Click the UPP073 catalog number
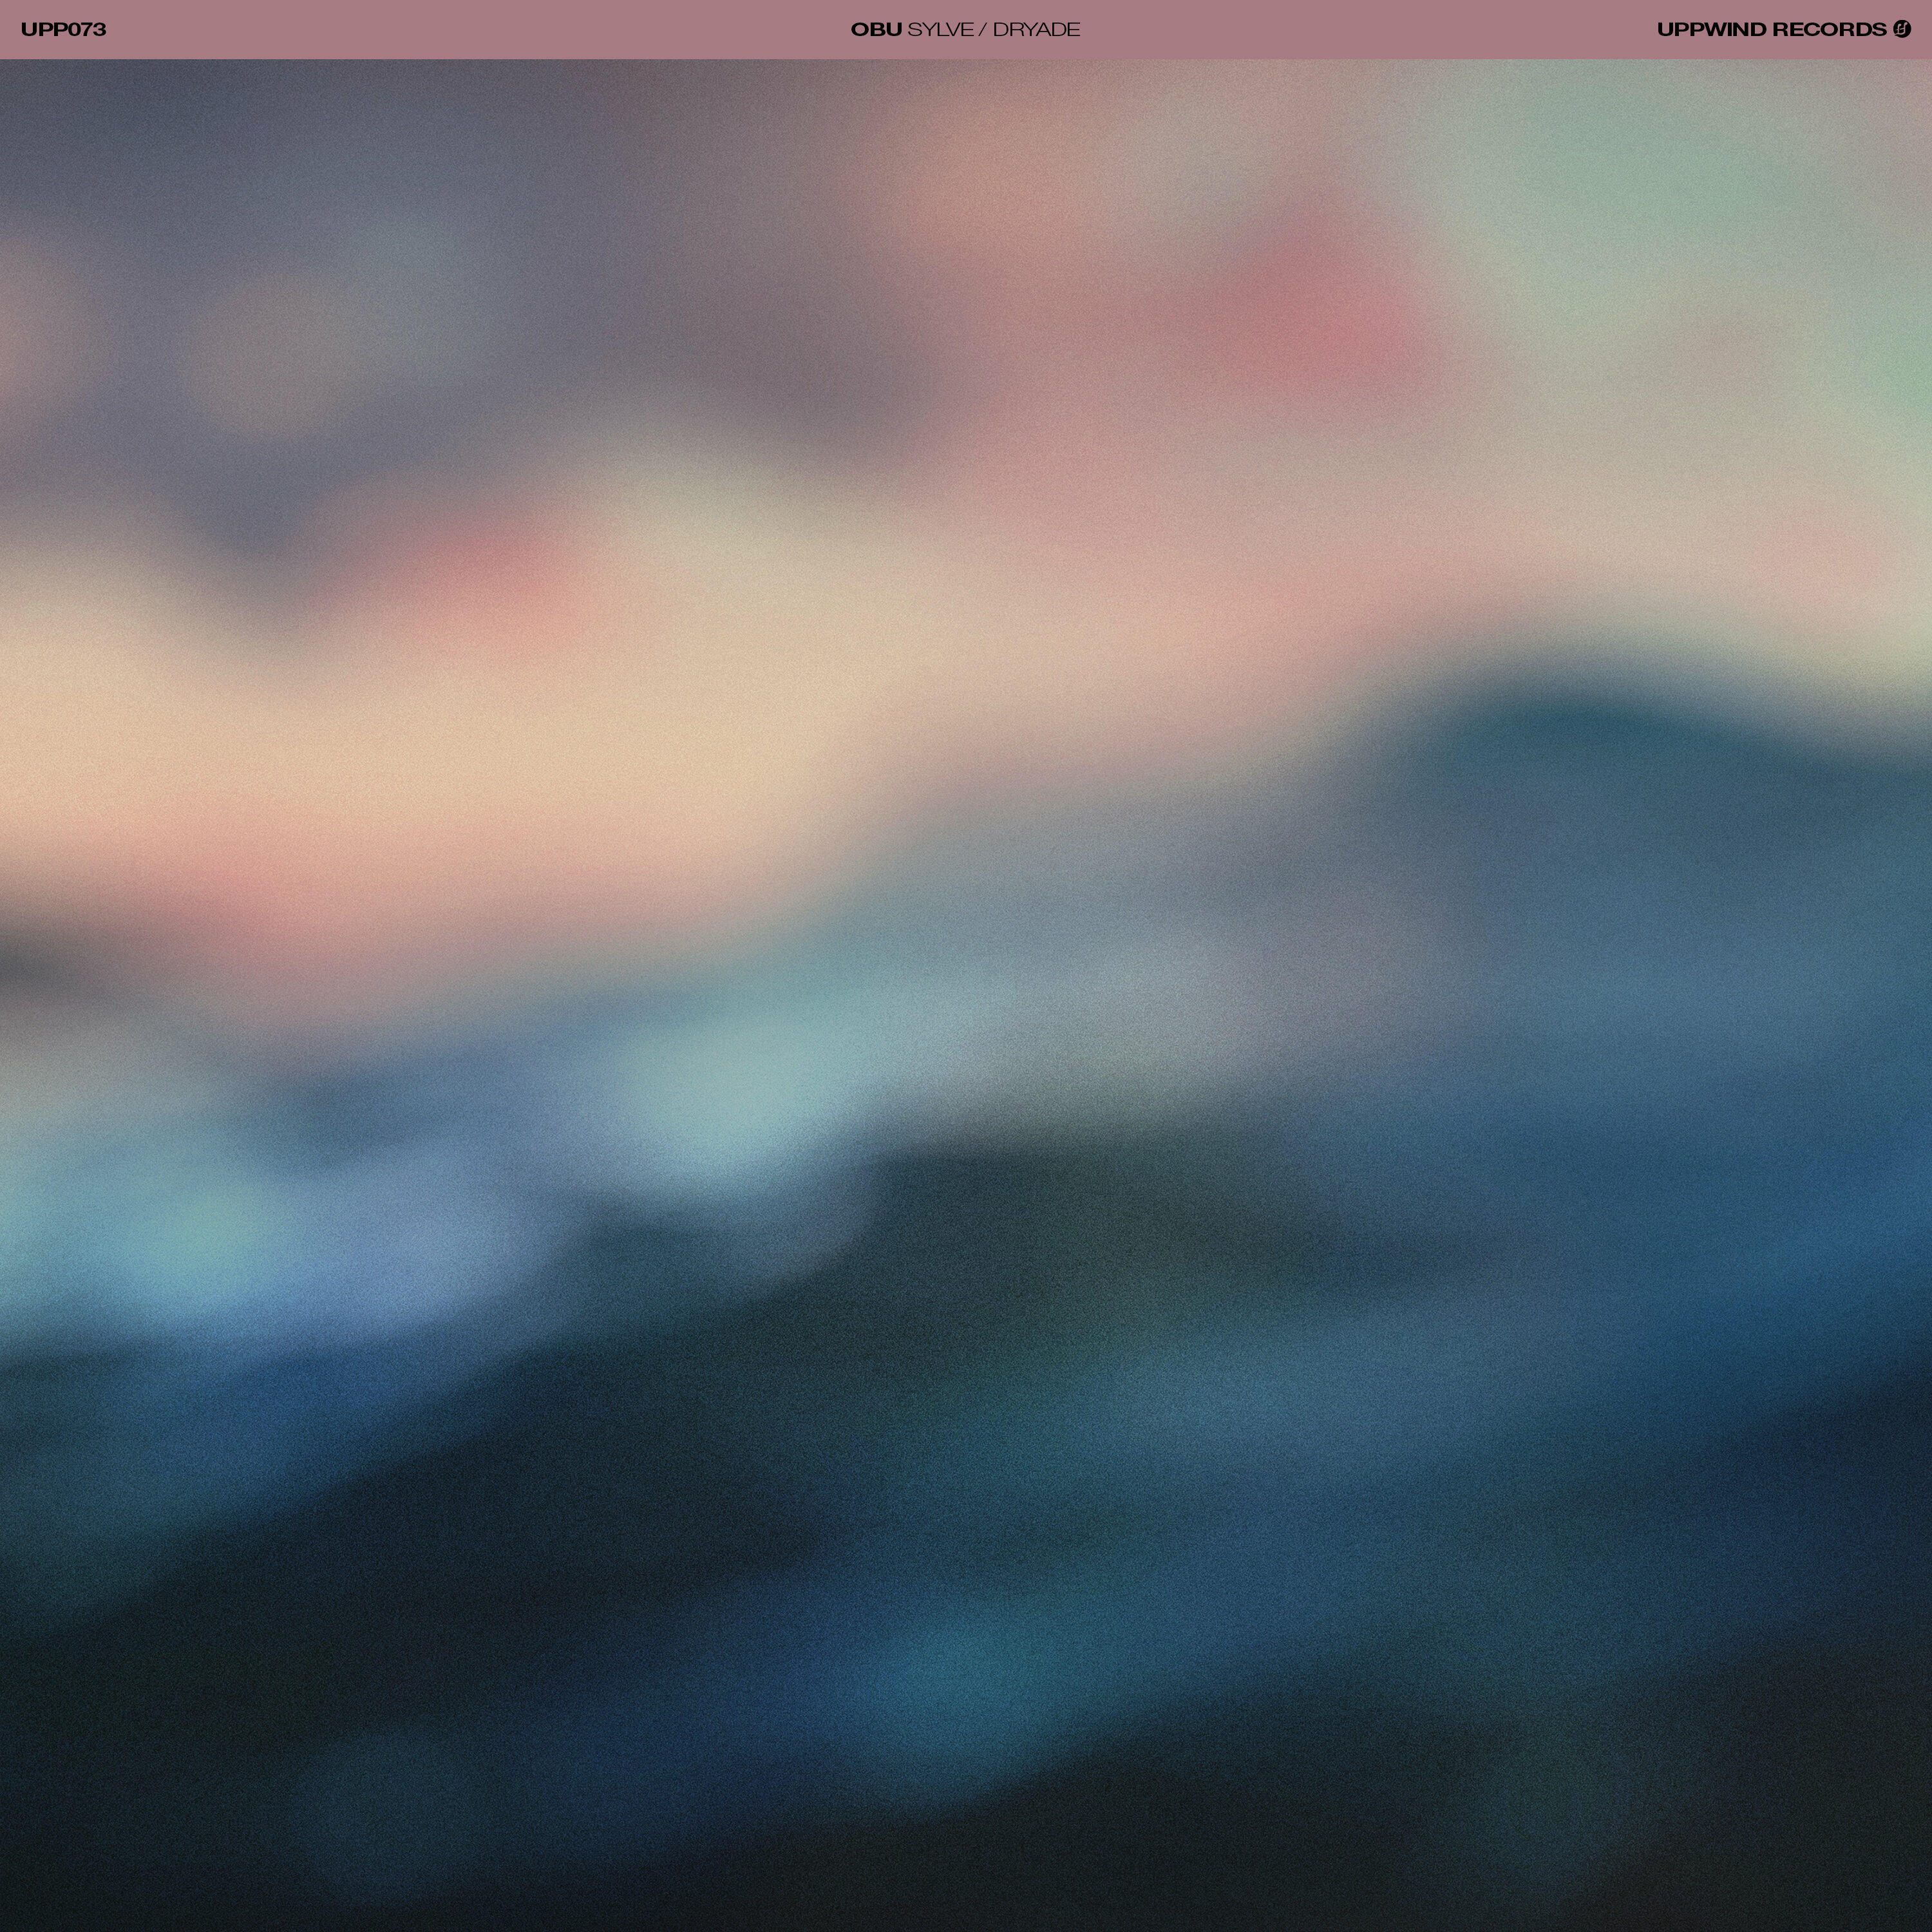 coord(63,29)
